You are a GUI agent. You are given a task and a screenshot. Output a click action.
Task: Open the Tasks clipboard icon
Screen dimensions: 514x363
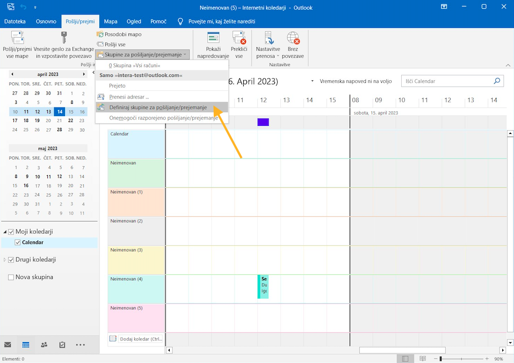coord(62,345)
